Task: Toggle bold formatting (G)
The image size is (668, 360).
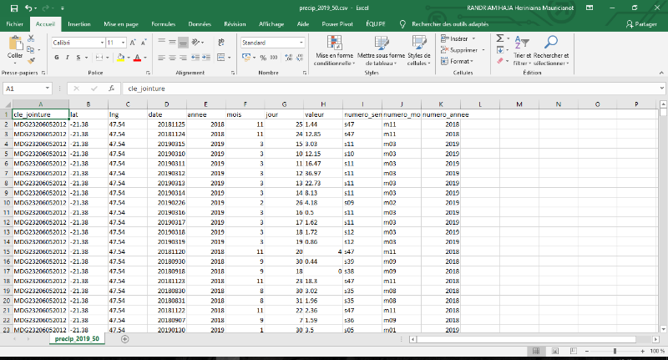Action: (57, 58)
